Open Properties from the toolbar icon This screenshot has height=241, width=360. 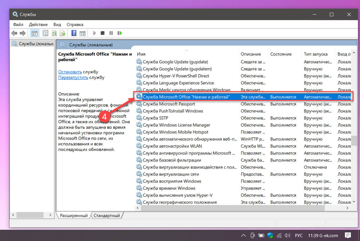coord(45,33)
